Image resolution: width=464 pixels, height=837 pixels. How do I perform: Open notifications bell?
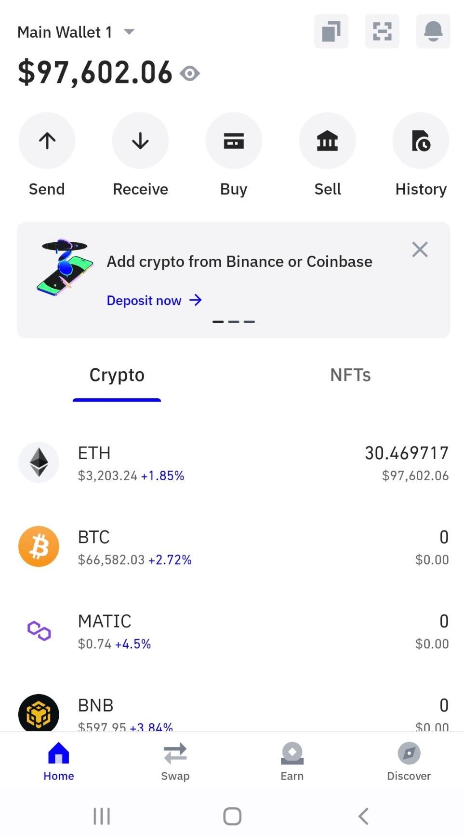pyautogui.click(x=433, y=31)
